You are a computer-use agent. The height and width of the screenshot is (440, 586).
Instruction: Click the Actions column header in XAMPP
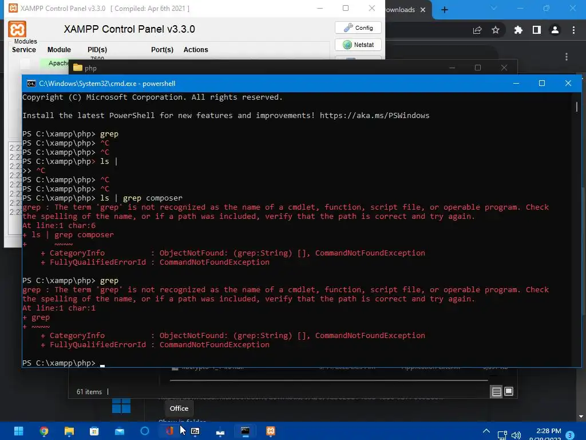(x=196, y=50)
